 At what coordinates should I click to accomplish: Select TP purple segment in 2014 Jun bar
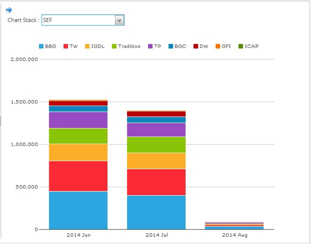pos(78,120)
